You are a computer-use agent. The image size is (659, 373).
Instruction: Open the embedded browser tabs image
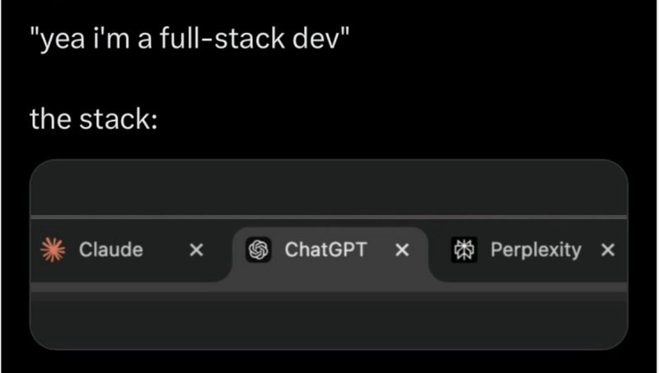pos(329,254)
